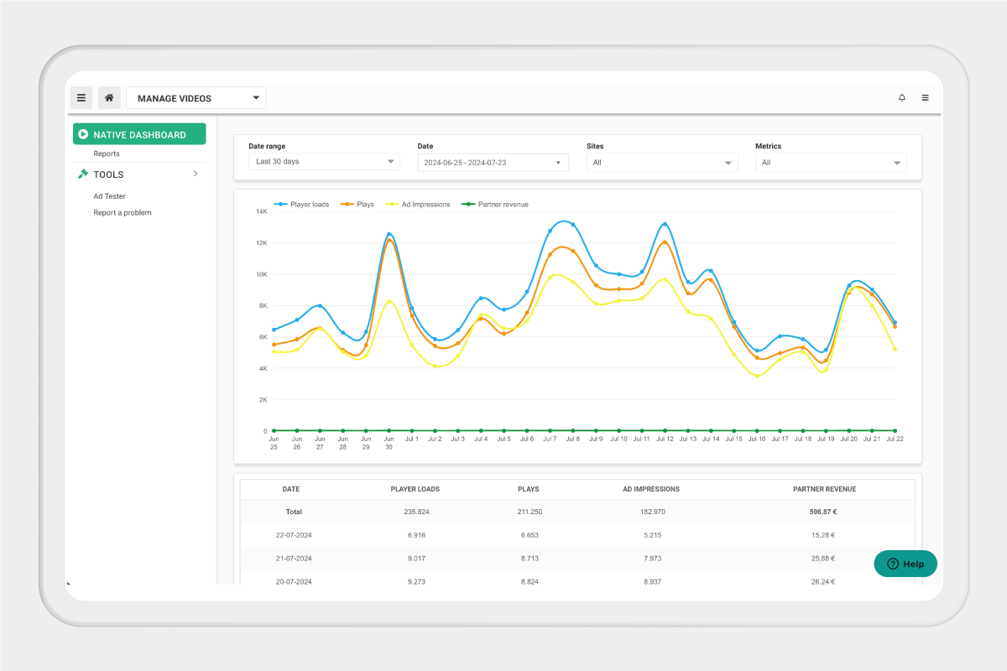This screenshot has height=671, width=1007.
Task: Go to home via house icon
Action: pos(109,98)
